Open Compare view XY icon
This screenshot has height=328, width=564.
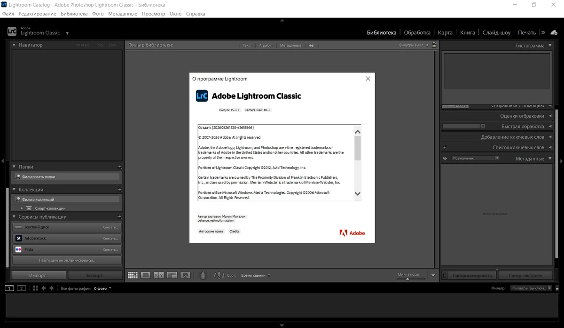[159, 275]
